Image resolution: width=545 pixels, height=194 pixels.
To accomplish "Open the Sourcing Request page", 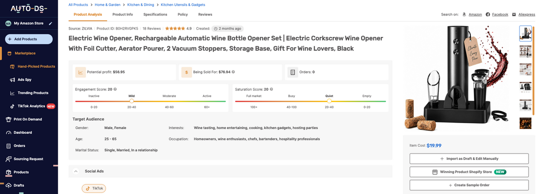I will (x=29, y=159).
